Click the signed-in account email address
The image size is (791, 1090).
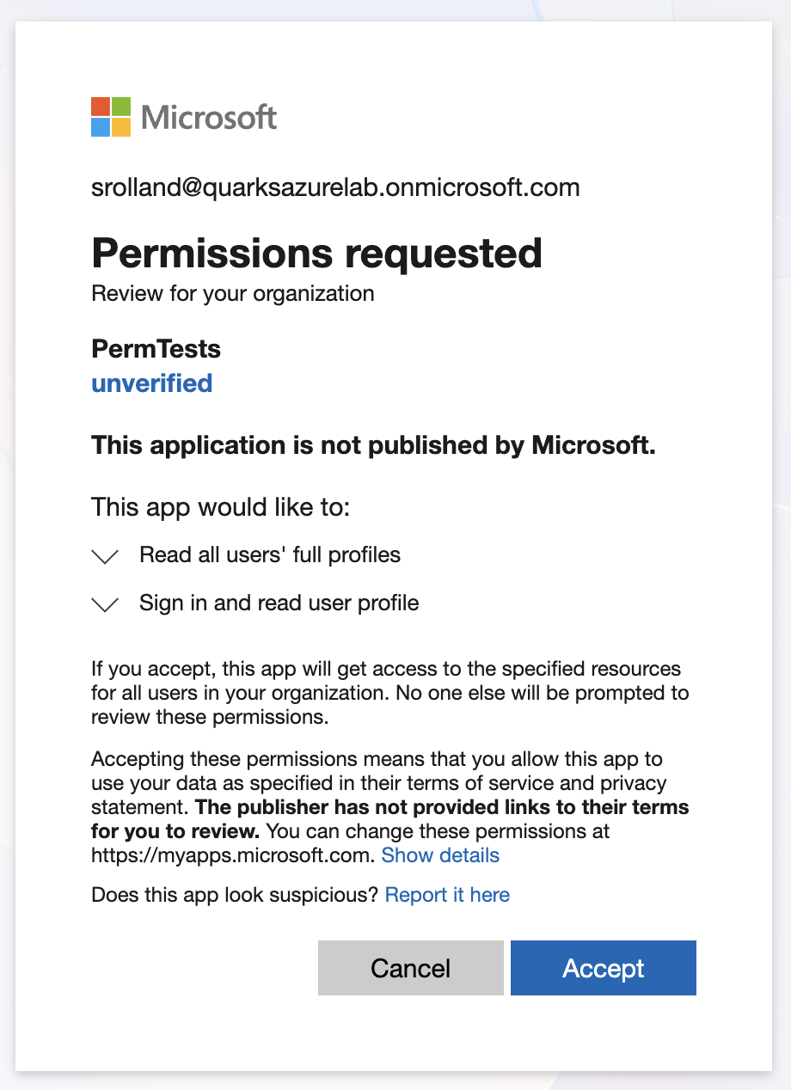pyautogui.click(x=335, y=187)
